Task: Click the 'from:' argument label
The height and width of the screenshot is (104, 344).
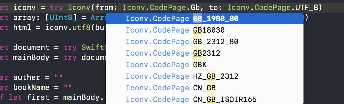Action: point(106,8)
